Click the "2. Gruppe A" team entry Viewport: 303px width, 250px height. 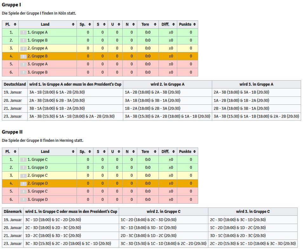pos(37,48)
